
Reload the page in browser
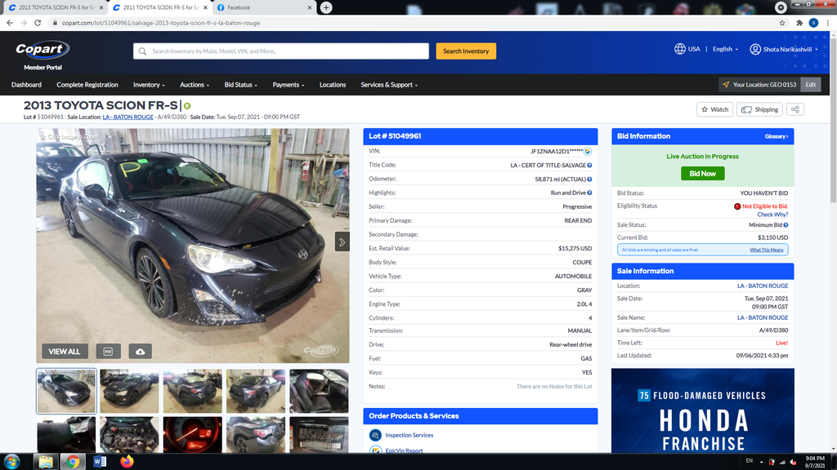38,23
